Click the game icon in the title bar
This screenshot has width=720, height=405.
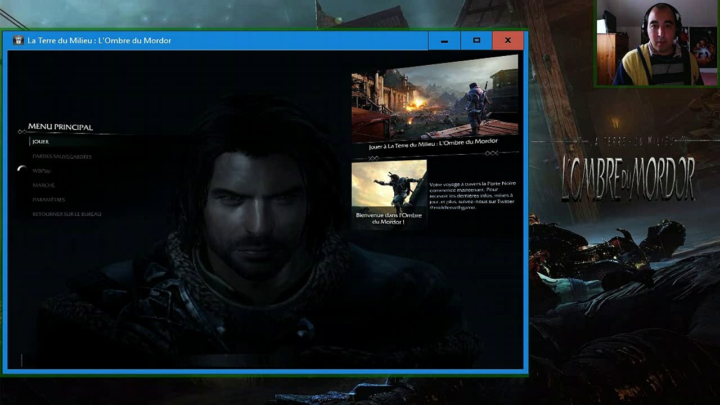pyautogui.click(x=19, y=40)
